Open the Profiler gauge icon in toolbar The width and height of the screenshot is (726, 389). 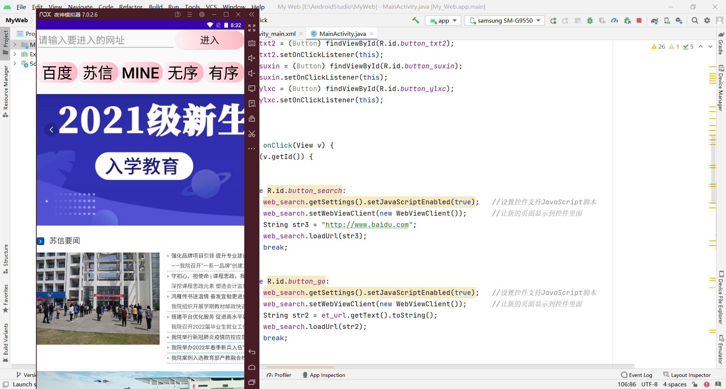coord(615,20)
